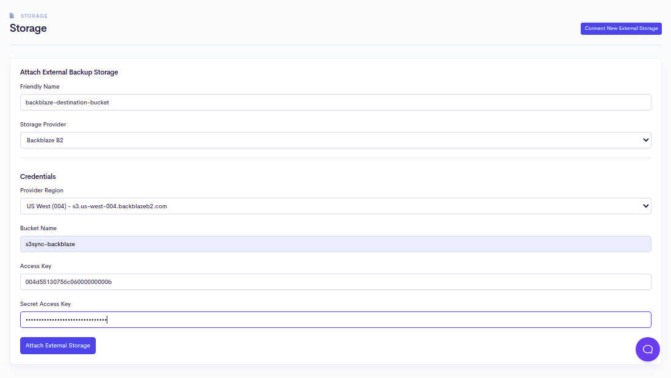Click the Storage breadcrumb document icon
This screenshot has height=378, width=671.
coord(12,16)
